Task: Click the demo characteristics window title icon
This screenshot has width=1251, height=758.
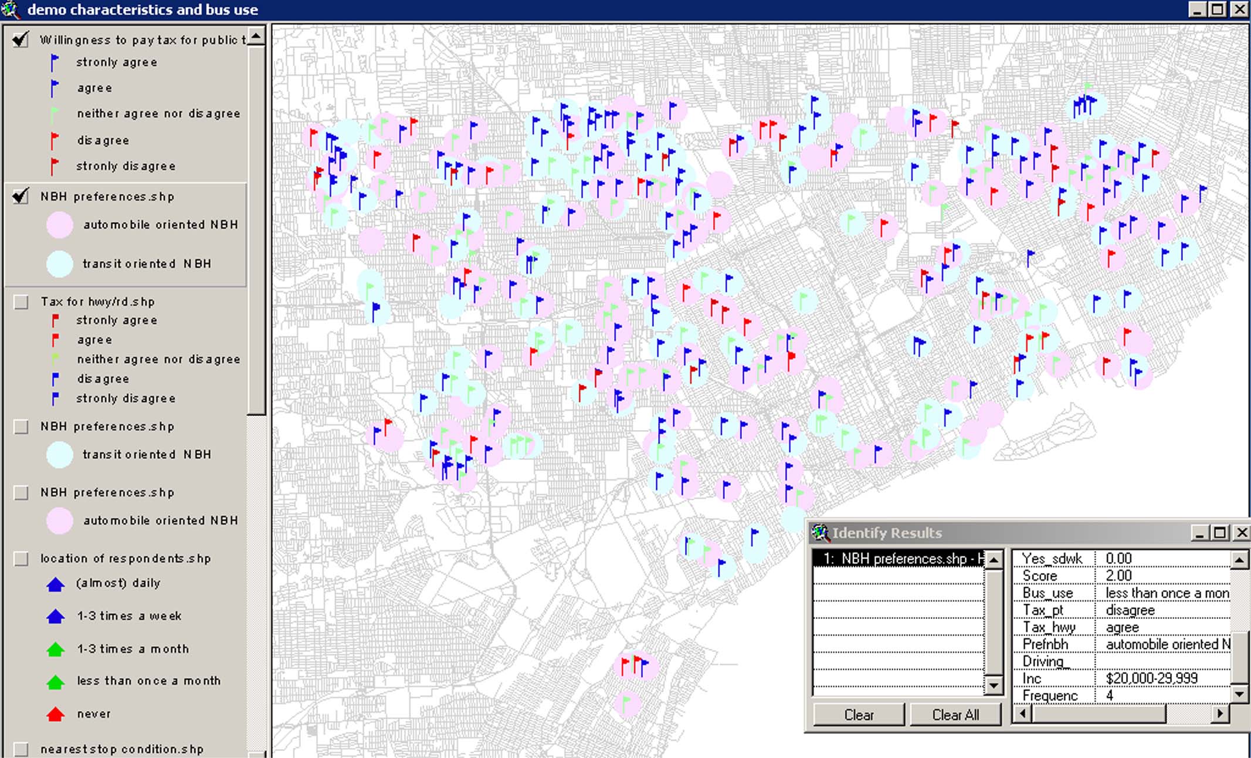Action: [x=11, y=9]
